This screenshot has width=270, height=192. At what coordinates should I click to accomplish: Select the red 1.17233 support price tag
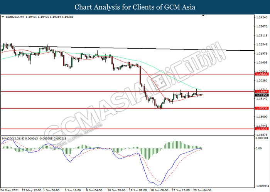pyautogui.click(x=262, y=129)
